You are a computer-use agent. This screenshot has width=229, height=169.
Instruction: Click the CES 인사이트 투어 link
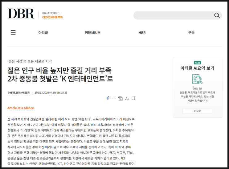click(52, 17)
